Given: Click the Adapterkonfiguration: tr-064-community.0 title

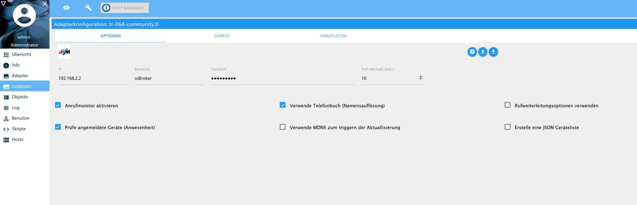Looking at the screenshot, I should [x=106, y=24].
